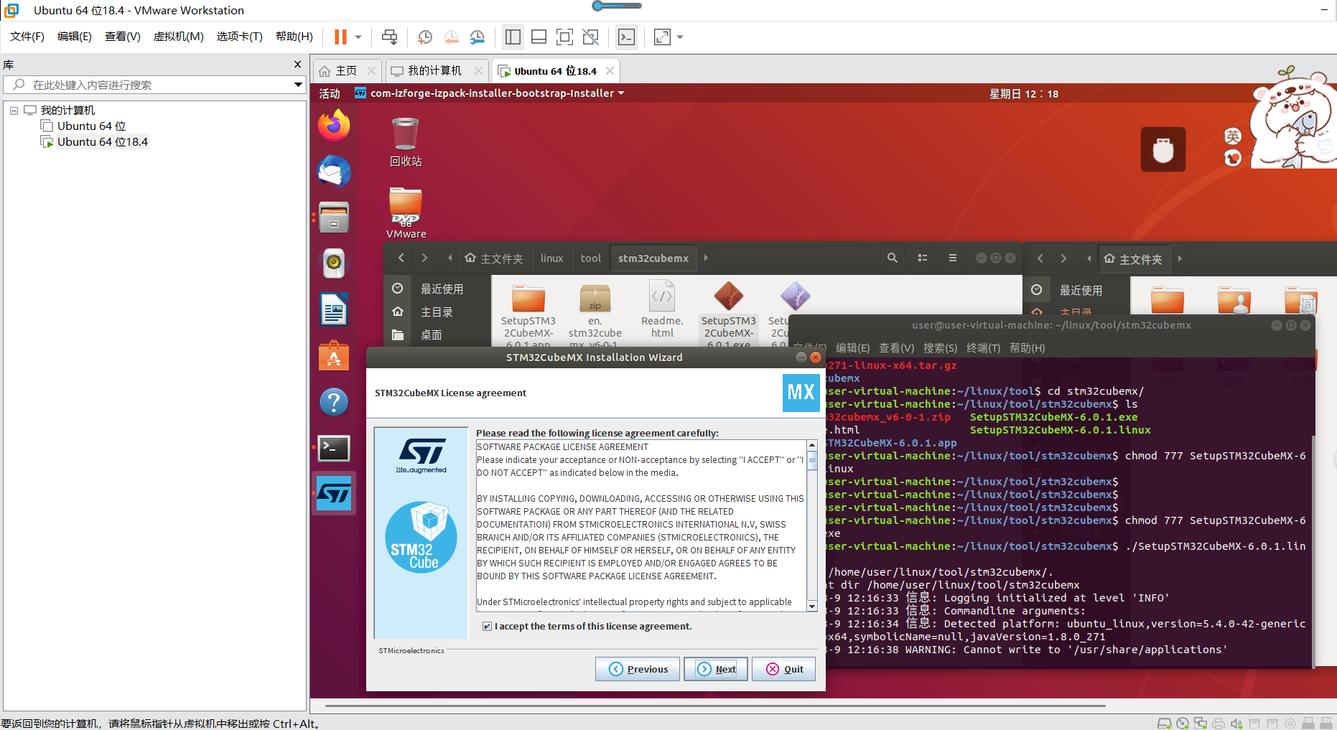
Task: Switch to Terminal via dock icon
Action: [x=334, y=449]
